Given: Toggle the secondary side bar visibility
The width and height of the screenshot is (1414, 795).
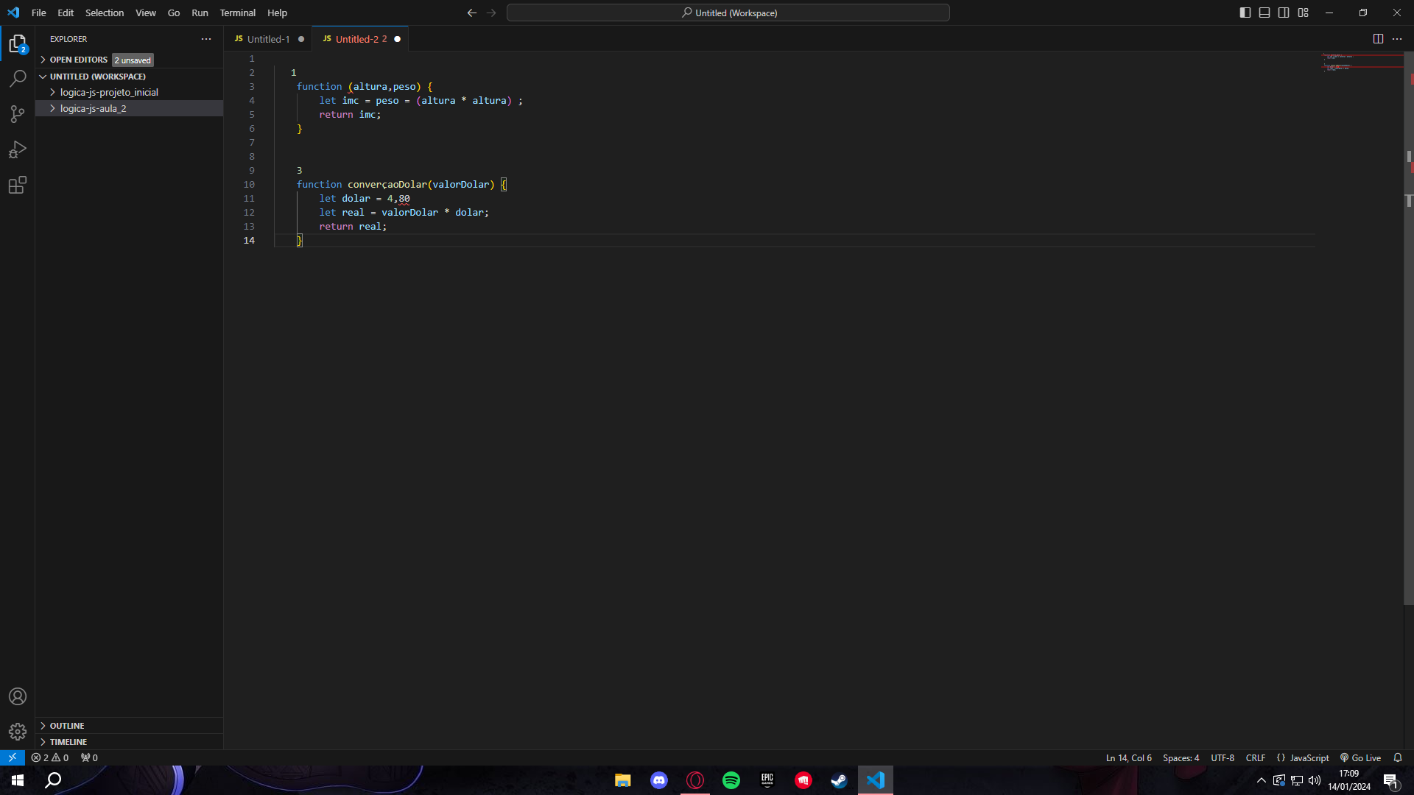Looking at the screenshot, I should (x=1284, y=13).
